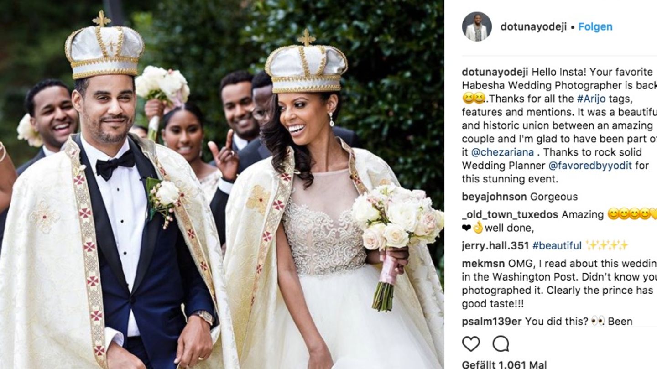Click the bride's crown in photo

306,63
